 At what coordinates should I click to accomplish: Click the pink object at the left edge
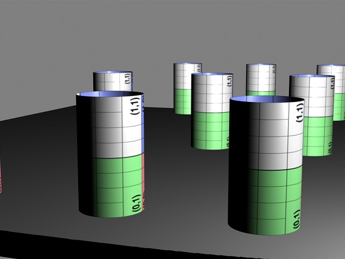pos(1,173)
